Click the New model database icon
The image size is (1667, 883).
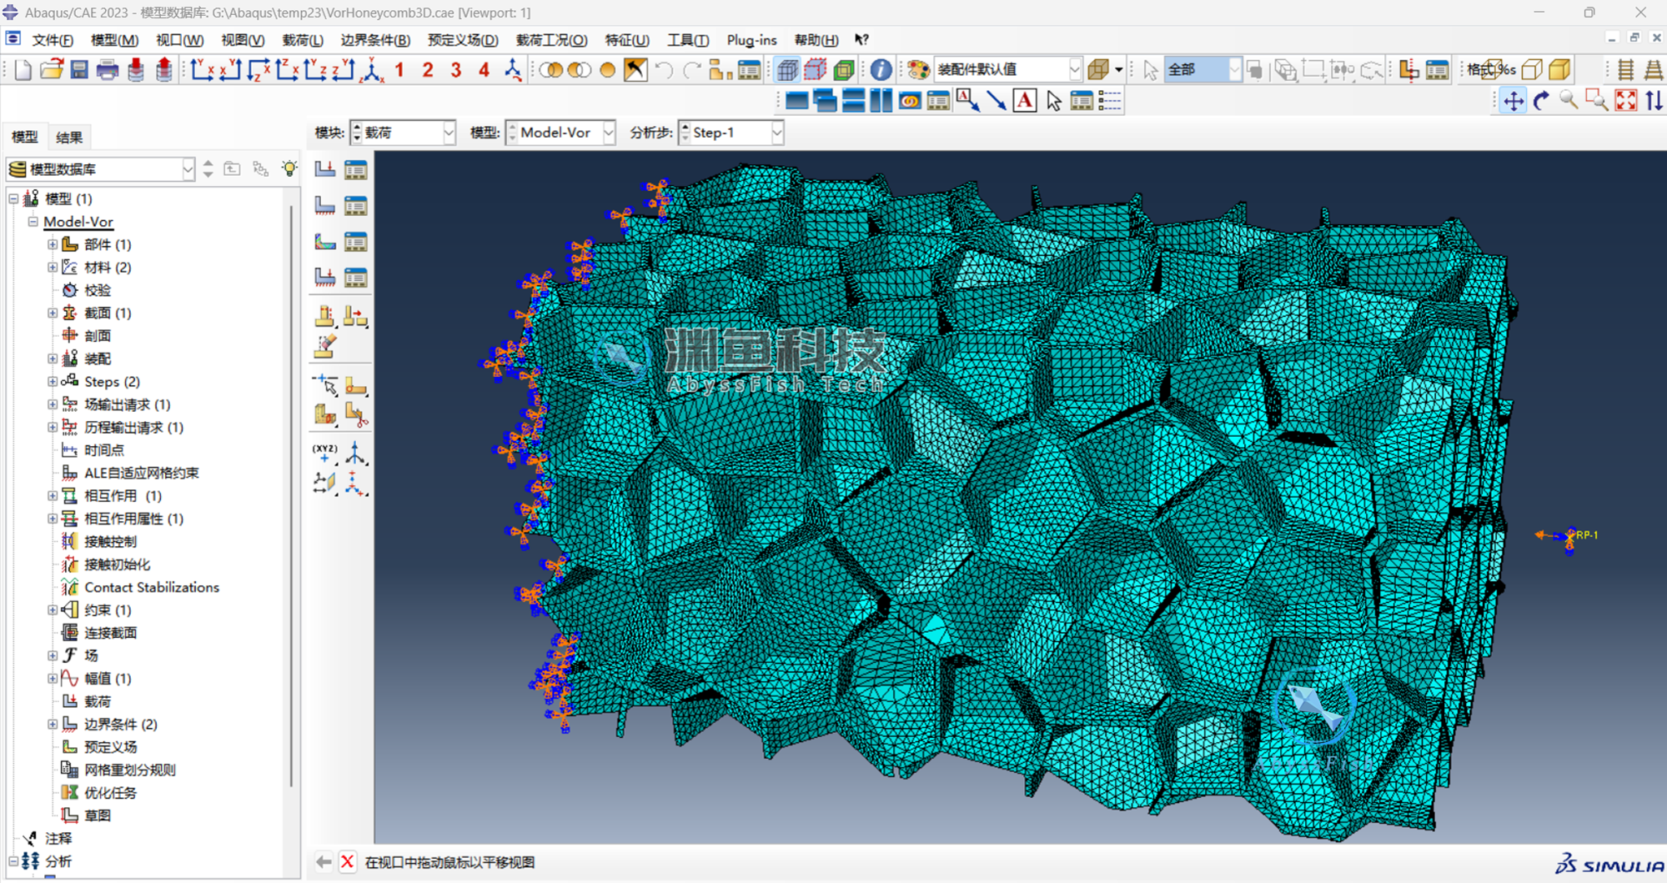[23, 70]
